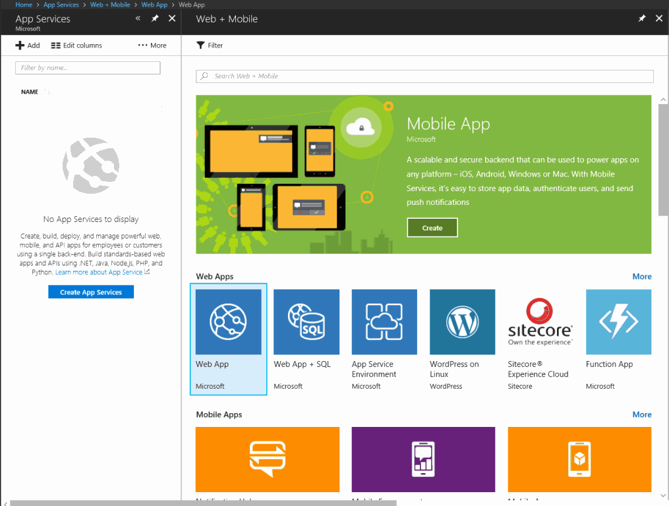Click the vertical scrollbar down arrow

[663, 495]
